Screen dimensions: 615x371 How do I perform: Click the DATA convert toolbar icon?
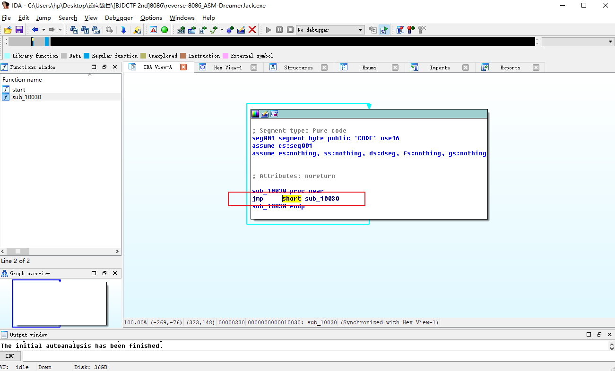coord(191,30)
